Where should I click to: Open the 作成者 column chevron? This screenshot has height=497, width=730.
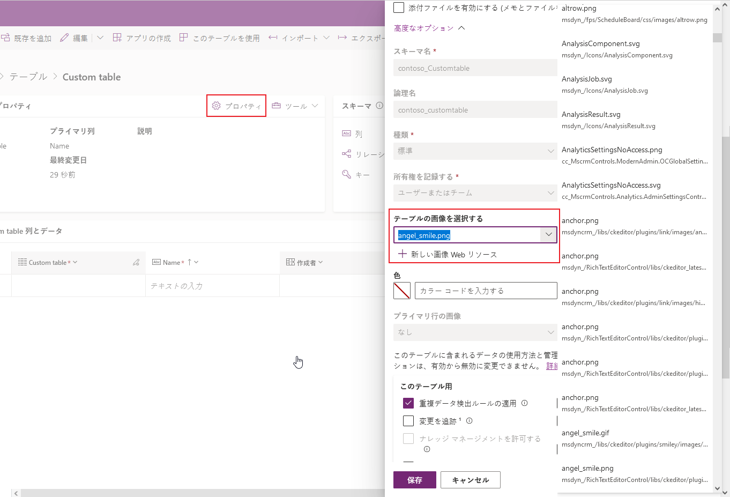coord(321,262)
